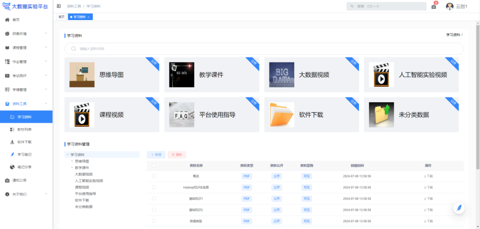Screen dimensions: 480x229
Task: Select 平台使用指导 in the resource tree
Action: coord(85,194)
